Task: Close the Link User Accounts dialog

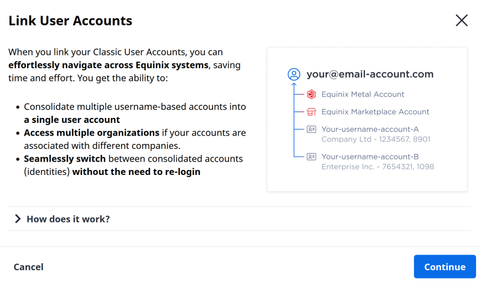Action: coord(461,20)
